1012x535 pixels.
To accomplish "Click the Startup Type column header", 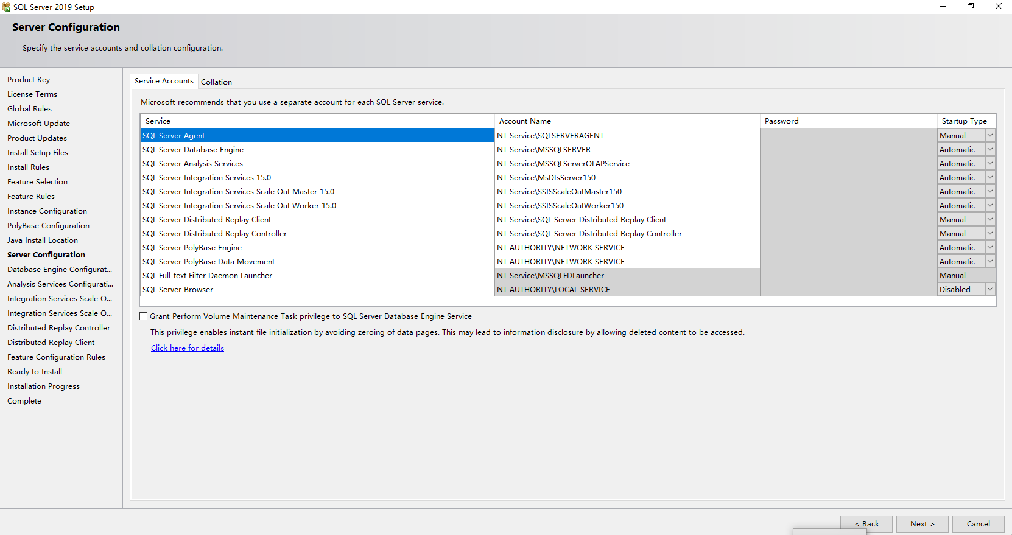I will [x=966, y=121].
